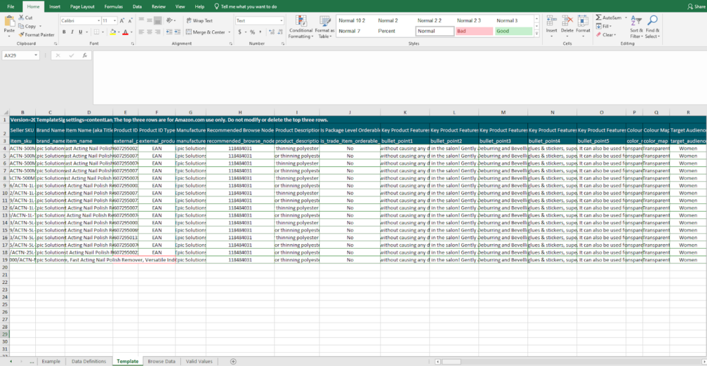The image size is (707, 366).
Task: Click the Merge & Center button
Action: [205, 32]
